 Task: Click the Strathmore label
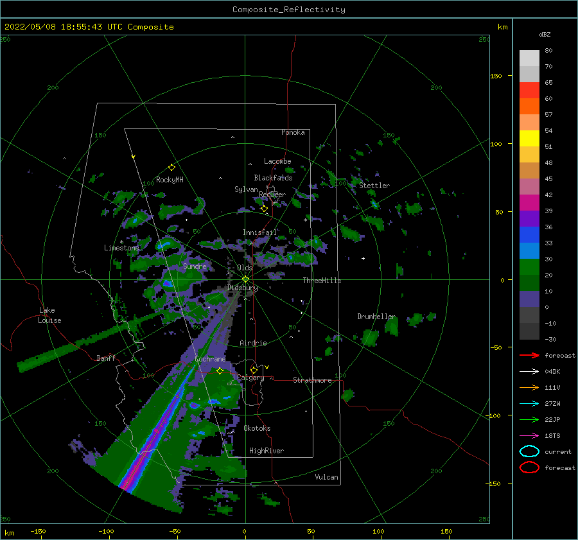coord(312,380)
